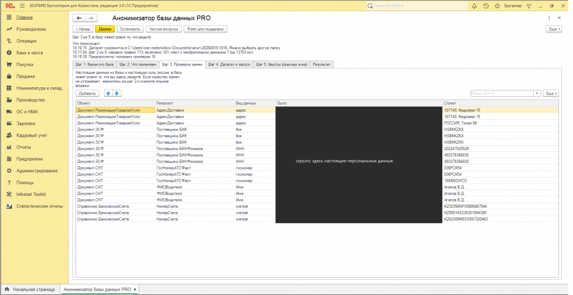
Task: Open the Кадровый учет section
Action: coord(32,135)
